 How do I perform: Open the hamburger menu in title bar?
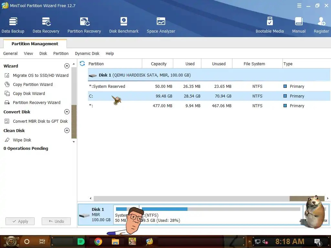click(x=299, y=6)
